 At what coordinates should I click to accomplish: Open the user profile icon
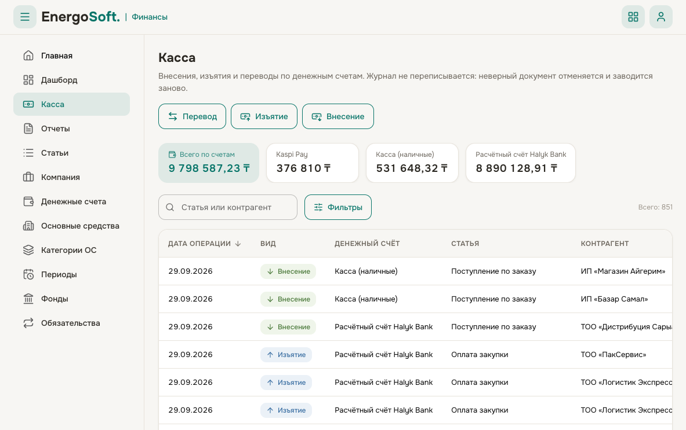click(660, 17)
